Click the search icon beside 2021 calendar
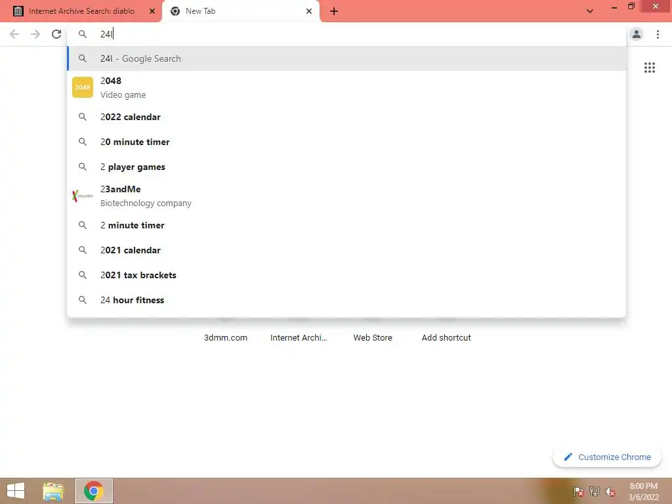Viewport: 672px width, 504px height. click(83, 250)
